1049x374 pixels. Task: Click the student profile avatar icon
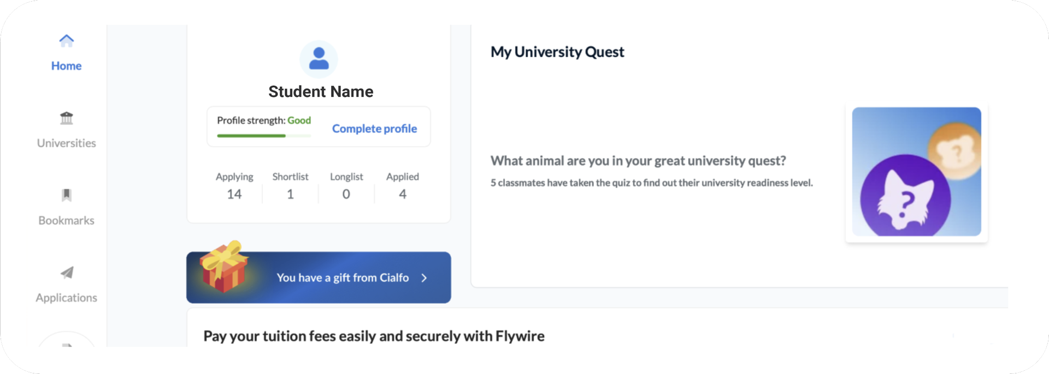point(319,59)
